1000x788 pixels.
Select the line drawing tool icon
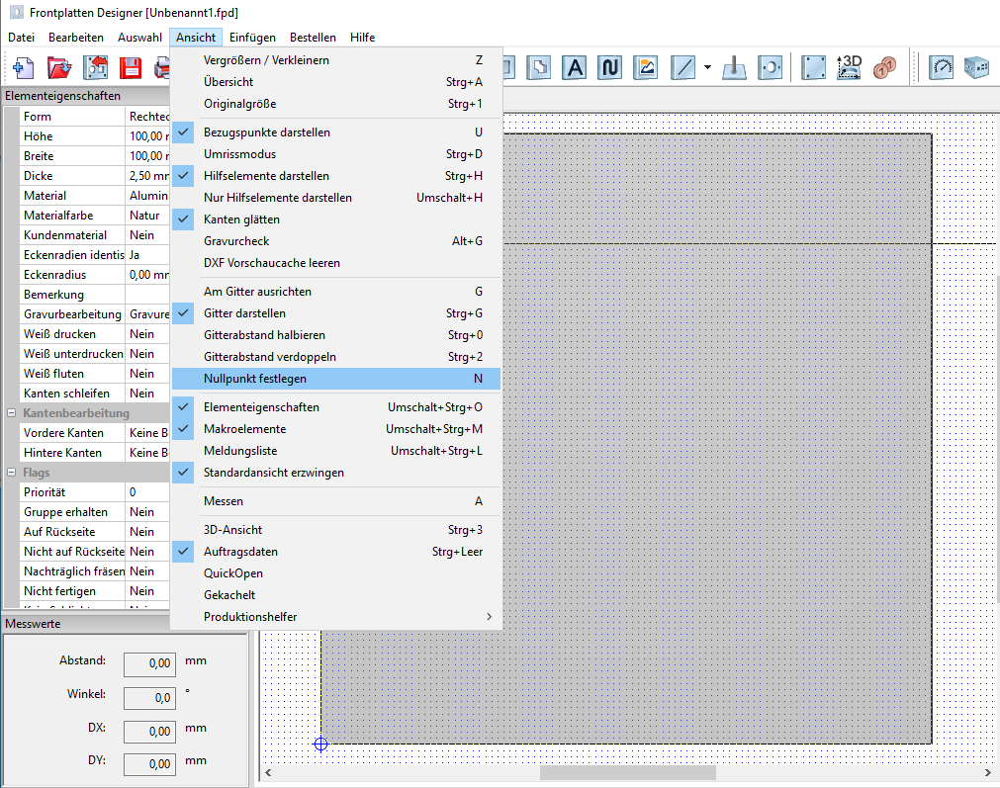[x=682, y=68]
